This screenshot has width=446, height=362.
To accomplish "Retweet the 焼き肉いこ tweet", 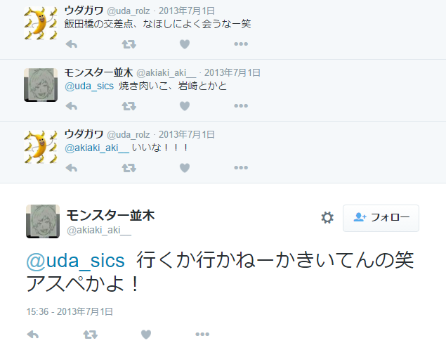I will (x=129, y=106).
